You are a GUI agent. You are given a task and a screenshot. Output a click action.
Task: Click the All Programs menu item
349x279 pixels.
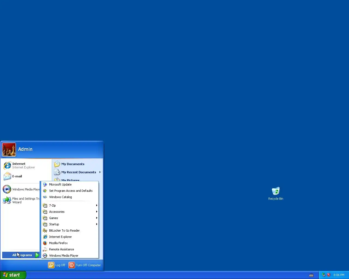pyautogui.click(x=21, y=255)
